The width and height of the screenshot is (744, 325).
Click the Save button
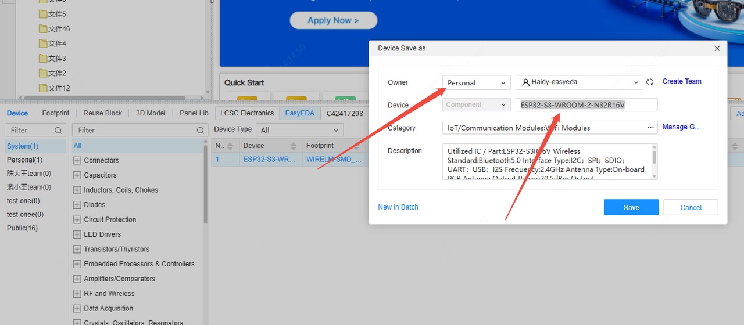tap(631, 207)
